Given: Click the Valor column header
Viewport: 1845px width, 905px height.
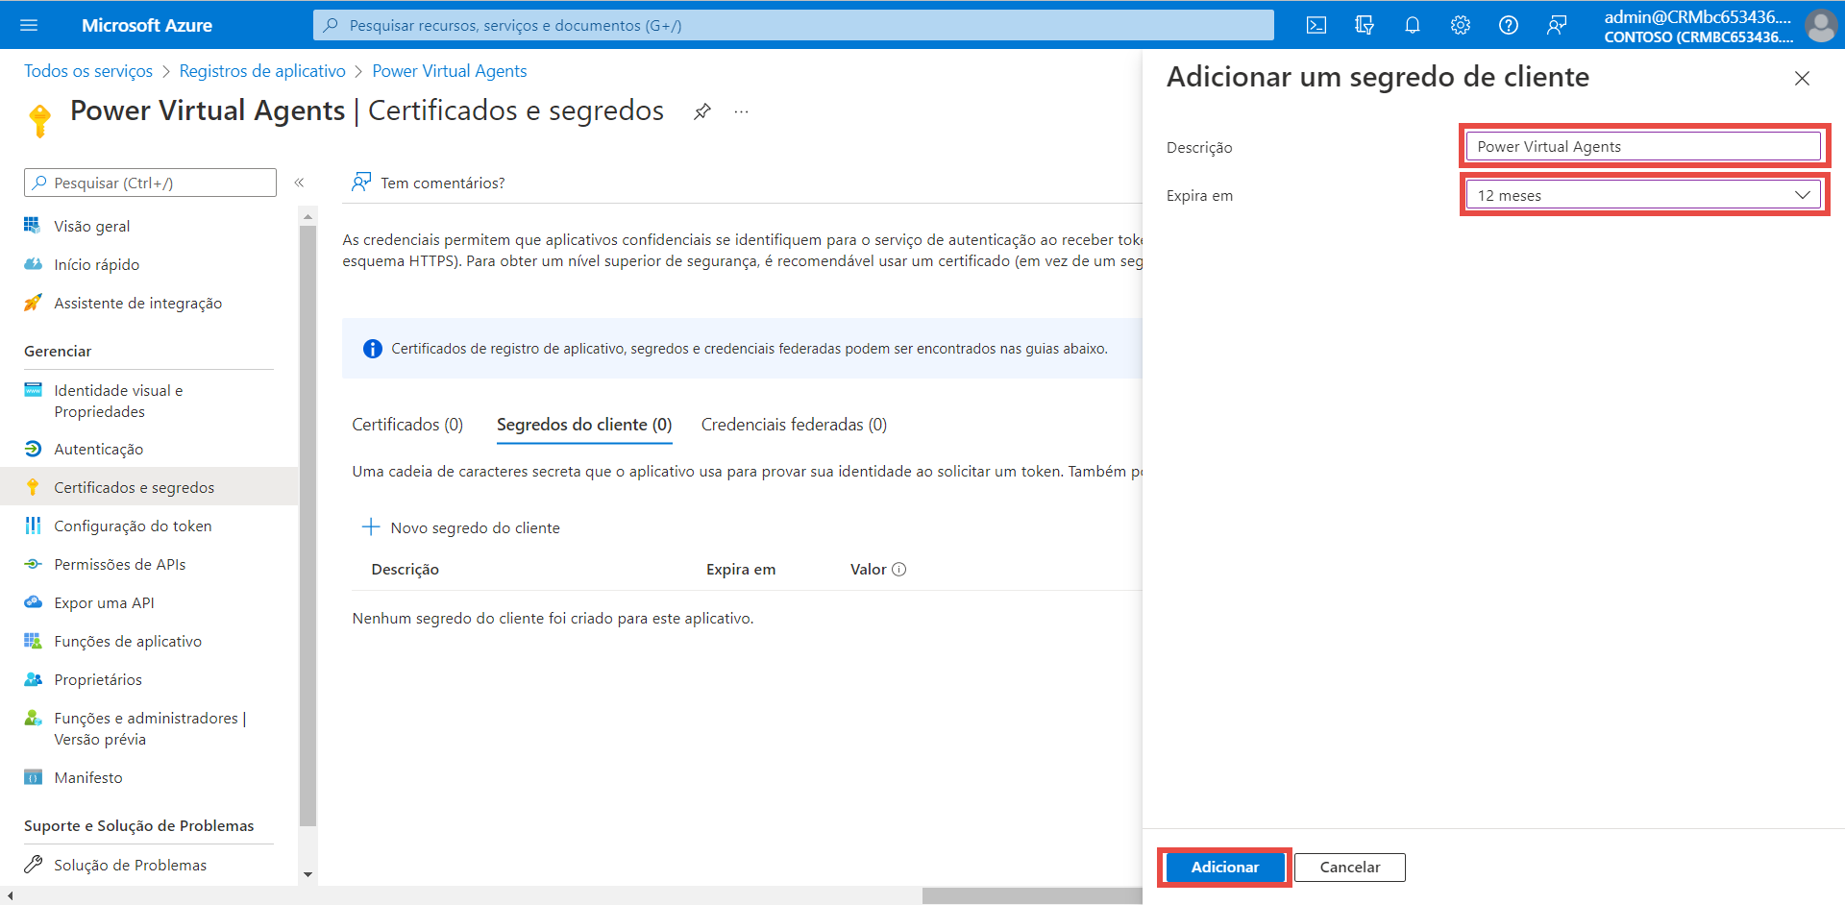Looking at the screenshot, I should tap(868, 569).
